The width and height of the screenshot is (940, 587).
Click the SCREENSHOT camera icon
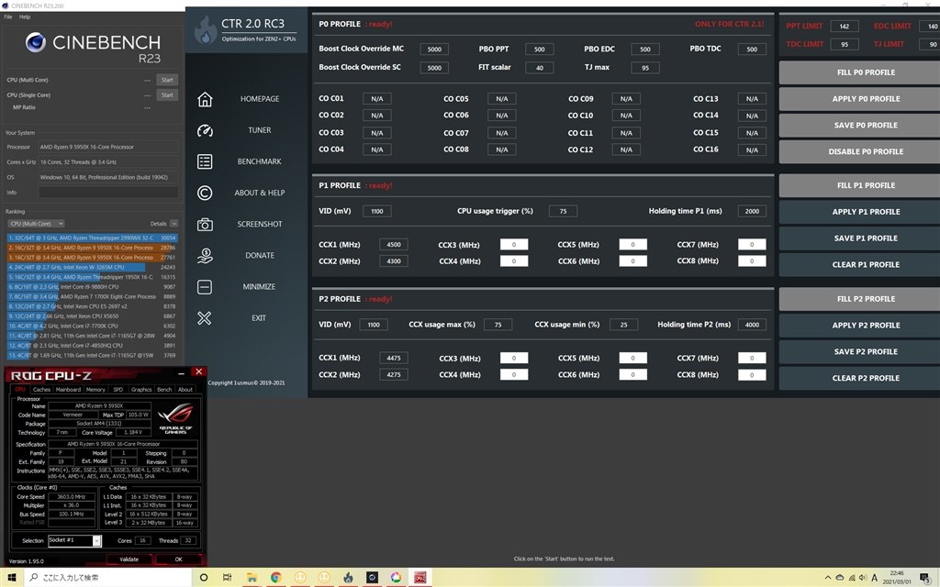(205, 224)
